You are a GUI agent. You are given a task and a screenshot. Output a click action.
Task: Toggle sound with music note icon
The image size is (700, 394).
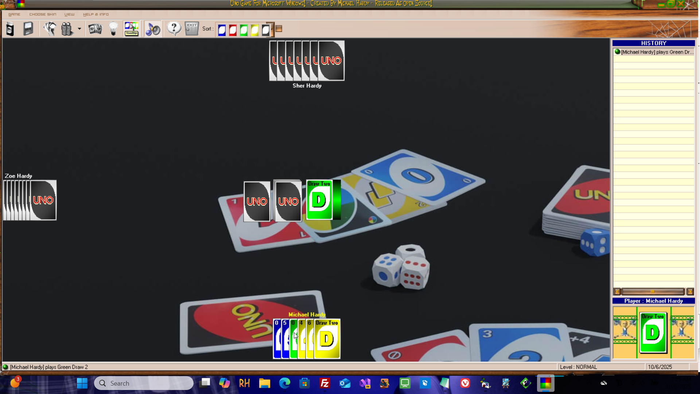coord(153,29)
